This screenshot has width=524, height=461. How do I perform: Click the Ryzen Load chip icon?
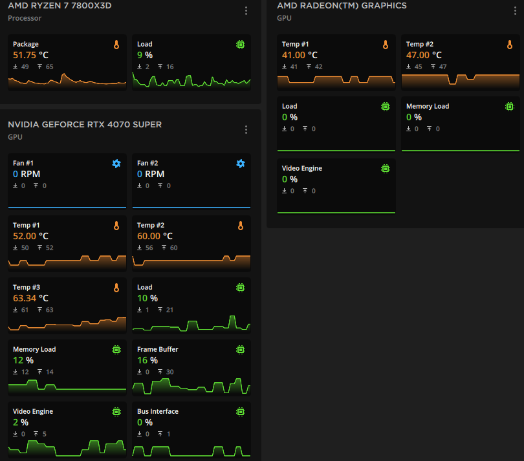[x=241, y=45]
